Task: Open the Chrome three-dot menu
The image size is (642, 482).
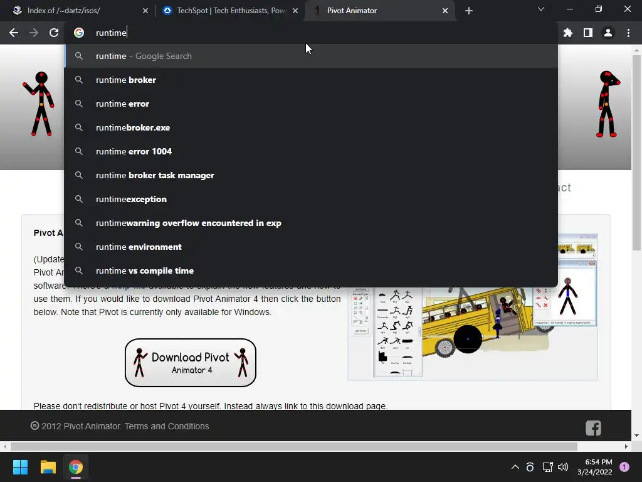Action: (x=628, y=33)
